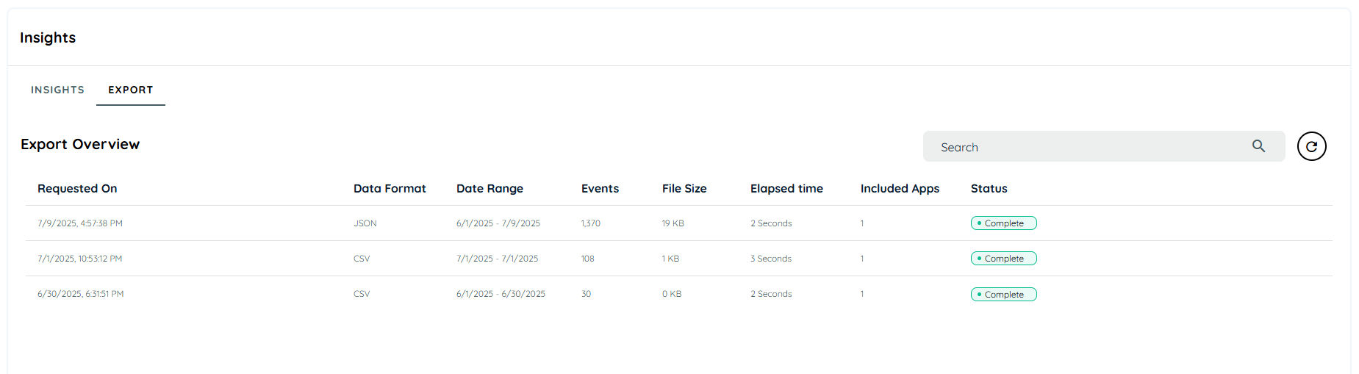Click Complete badge for the JSON export
This screenshot has height=374, width=1359.
1004,223
